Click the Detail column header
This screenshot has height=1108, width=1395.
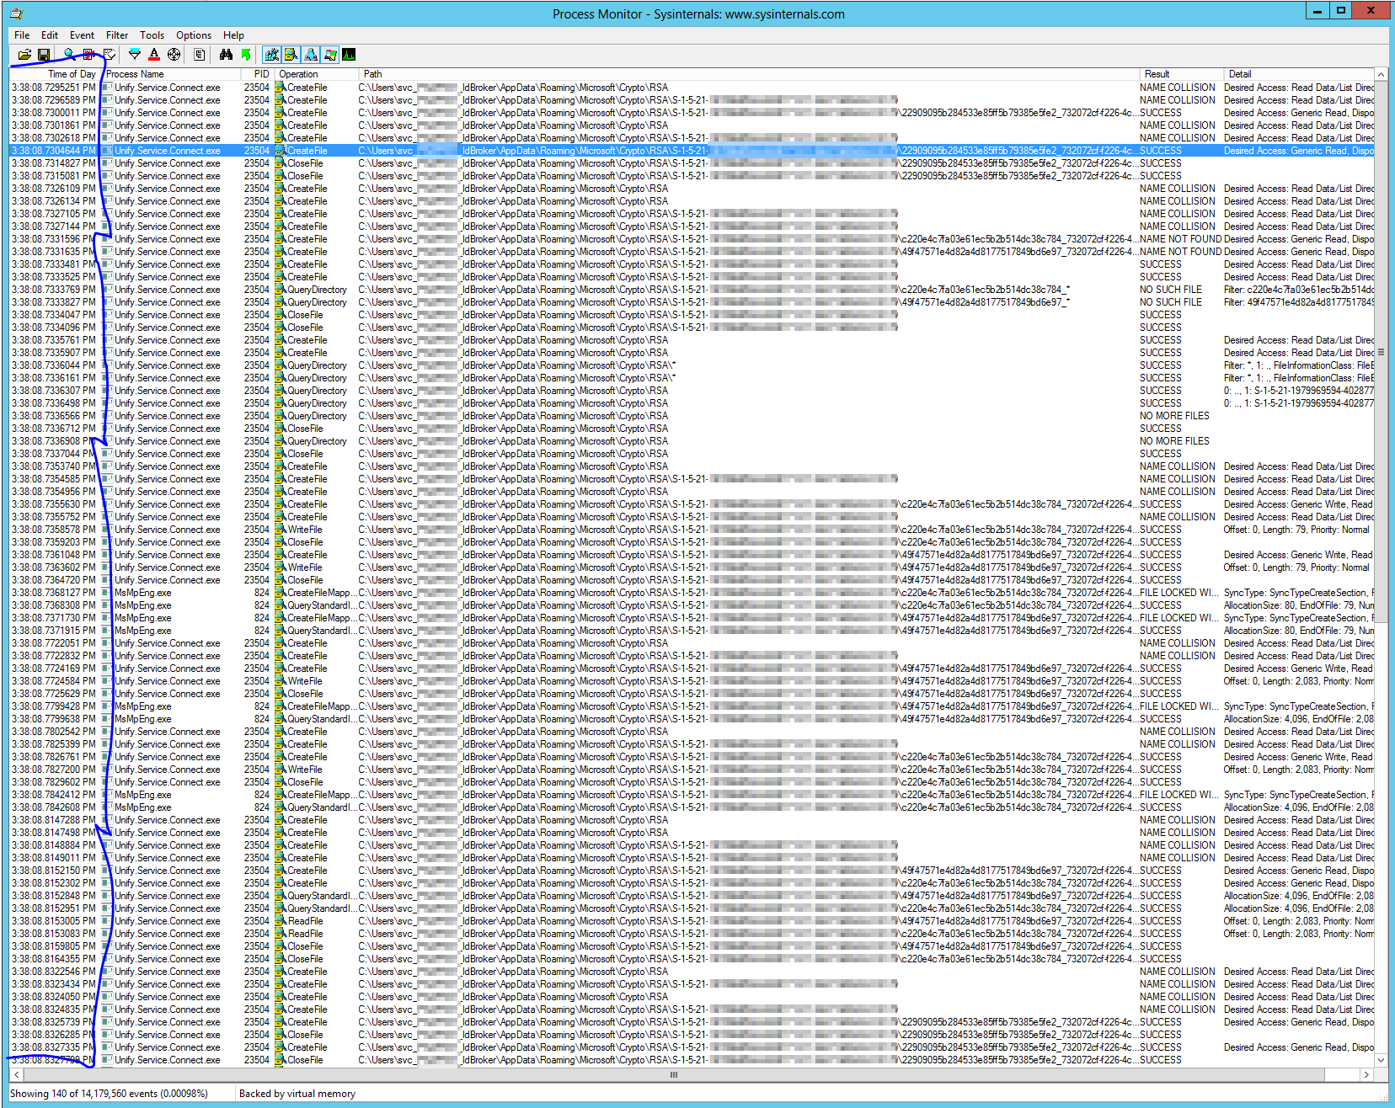coord(1298,74)
